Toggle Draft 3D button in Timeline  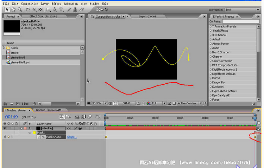pos(68,117)
